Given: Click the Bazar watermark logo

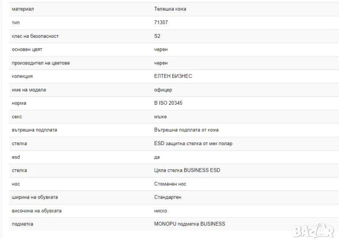Looking at the screenshot, I should point(315,231).
